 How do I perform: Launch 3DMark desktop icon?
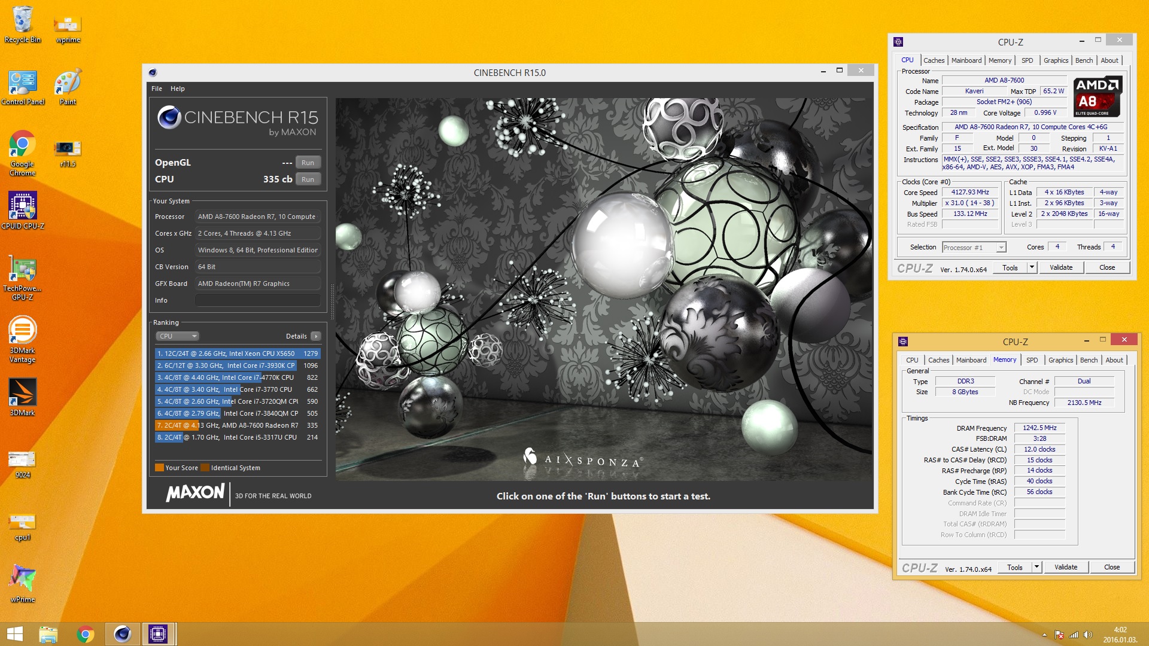tap(23, 397)
